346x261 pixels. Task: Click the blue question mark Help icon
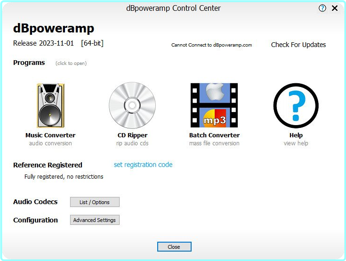296,106
